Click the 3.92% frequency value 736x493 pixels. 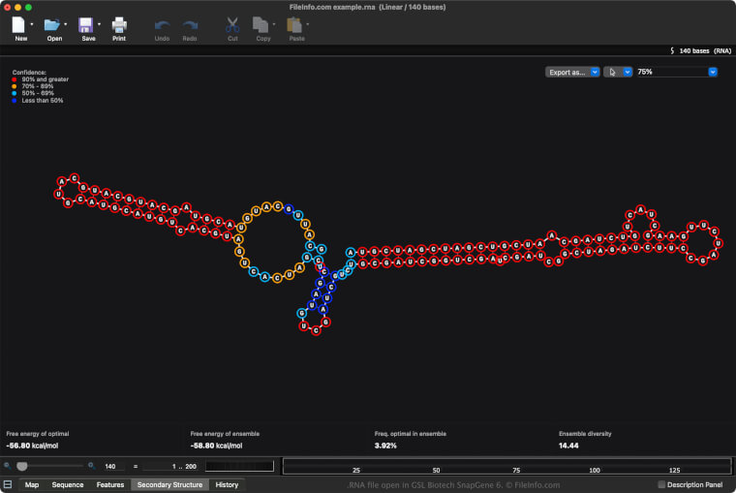click(385, 446)
